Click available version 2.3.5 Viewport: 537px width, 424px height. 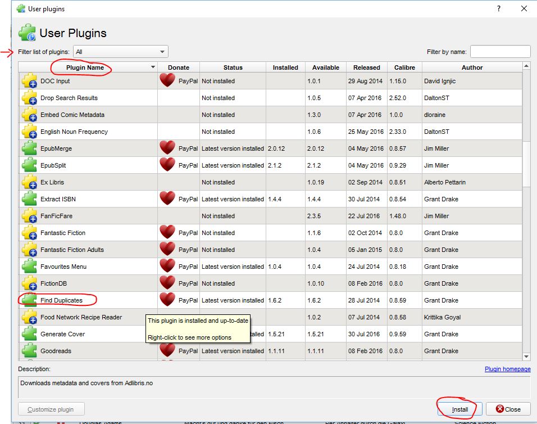click(x=313, y=216)
